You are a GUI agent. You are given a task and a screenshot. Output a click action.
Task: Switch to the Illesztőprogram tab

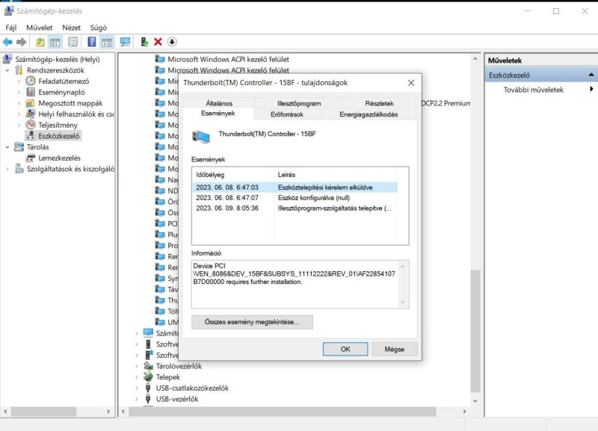coord(299,103)
